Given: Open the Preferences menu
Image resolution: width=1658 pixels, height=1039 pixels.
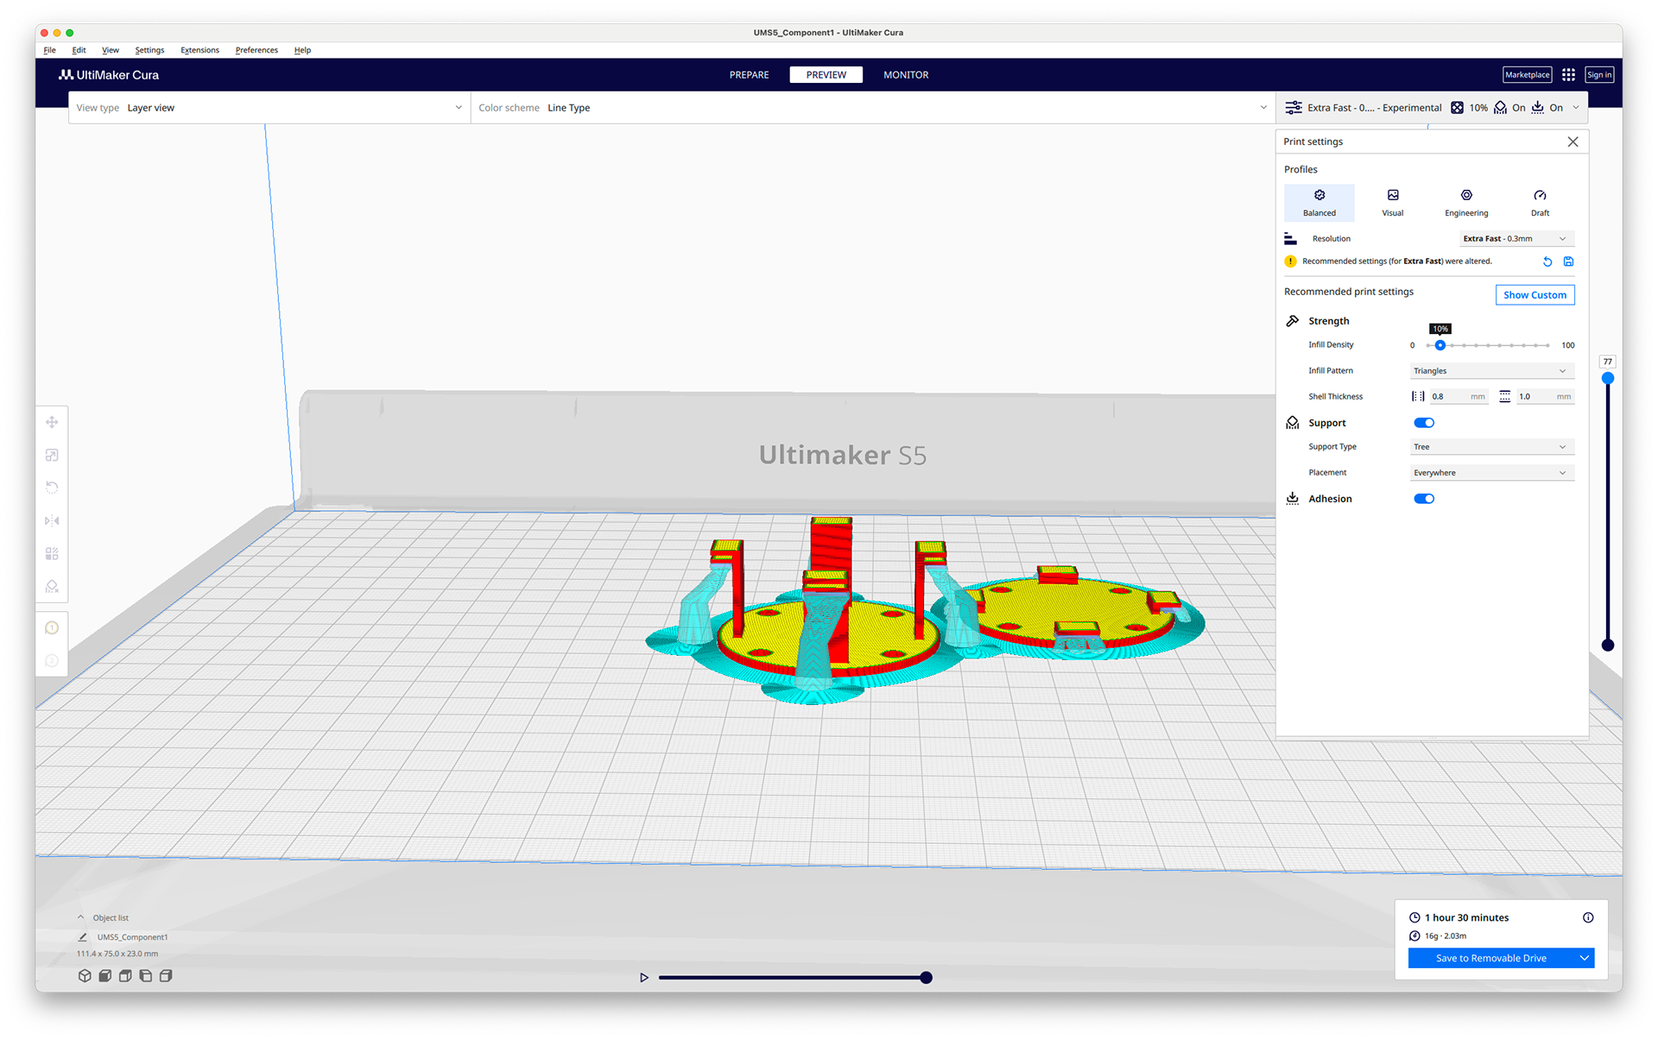Looking at the screenshot, I should [256, 50].
